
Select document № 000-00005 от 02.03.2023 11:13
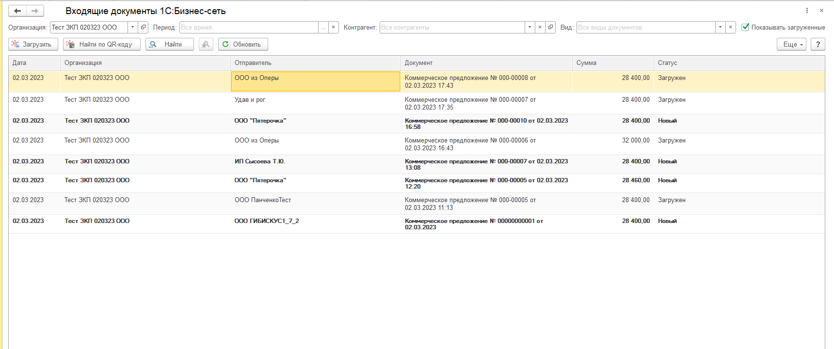click(486, 204)
